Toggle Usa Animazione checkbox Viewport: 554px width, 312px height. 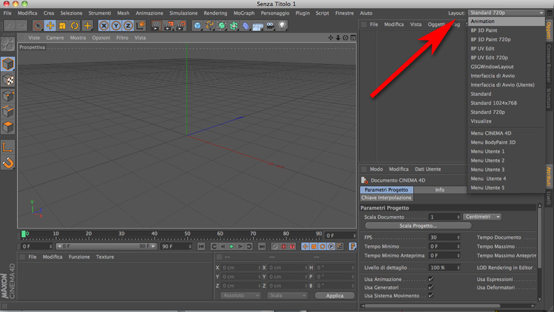pyautogui.click(x=431, y=279)
